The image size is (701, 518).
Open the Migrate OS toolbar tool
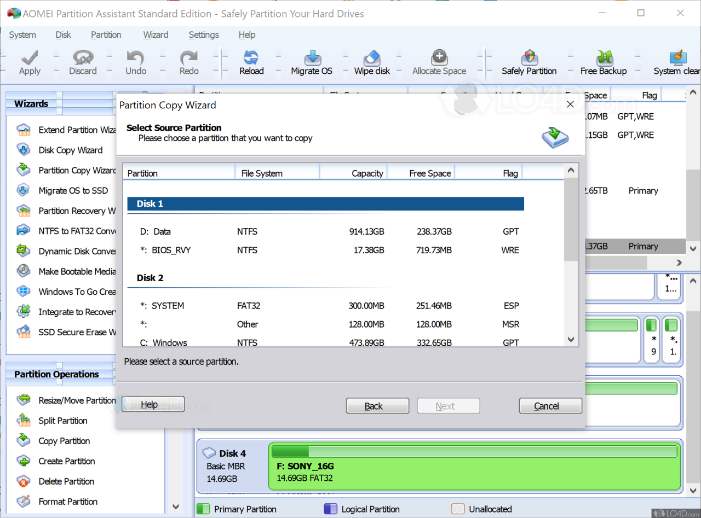tap(312, 62)
